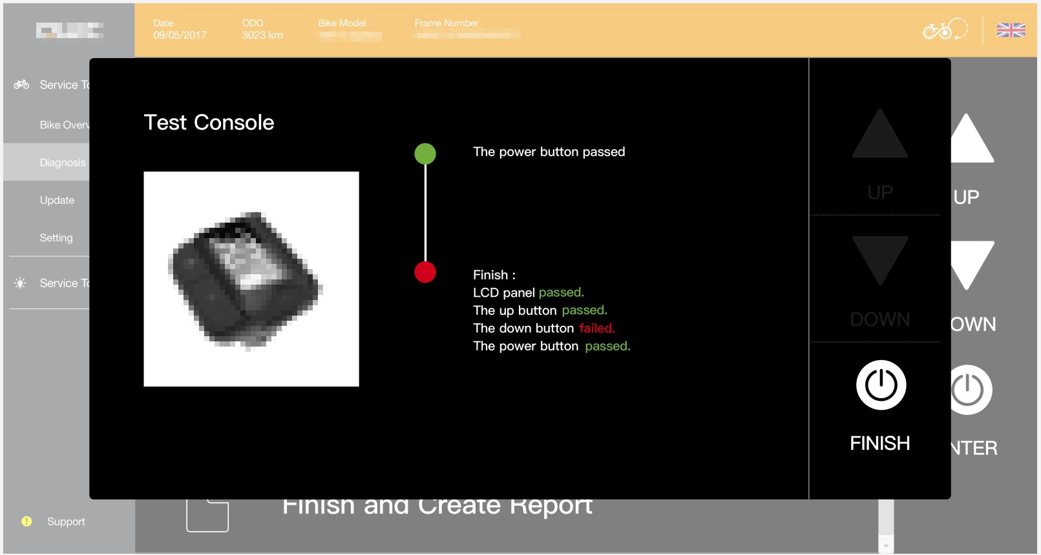Open the Support link

click(x=66, y=521)
